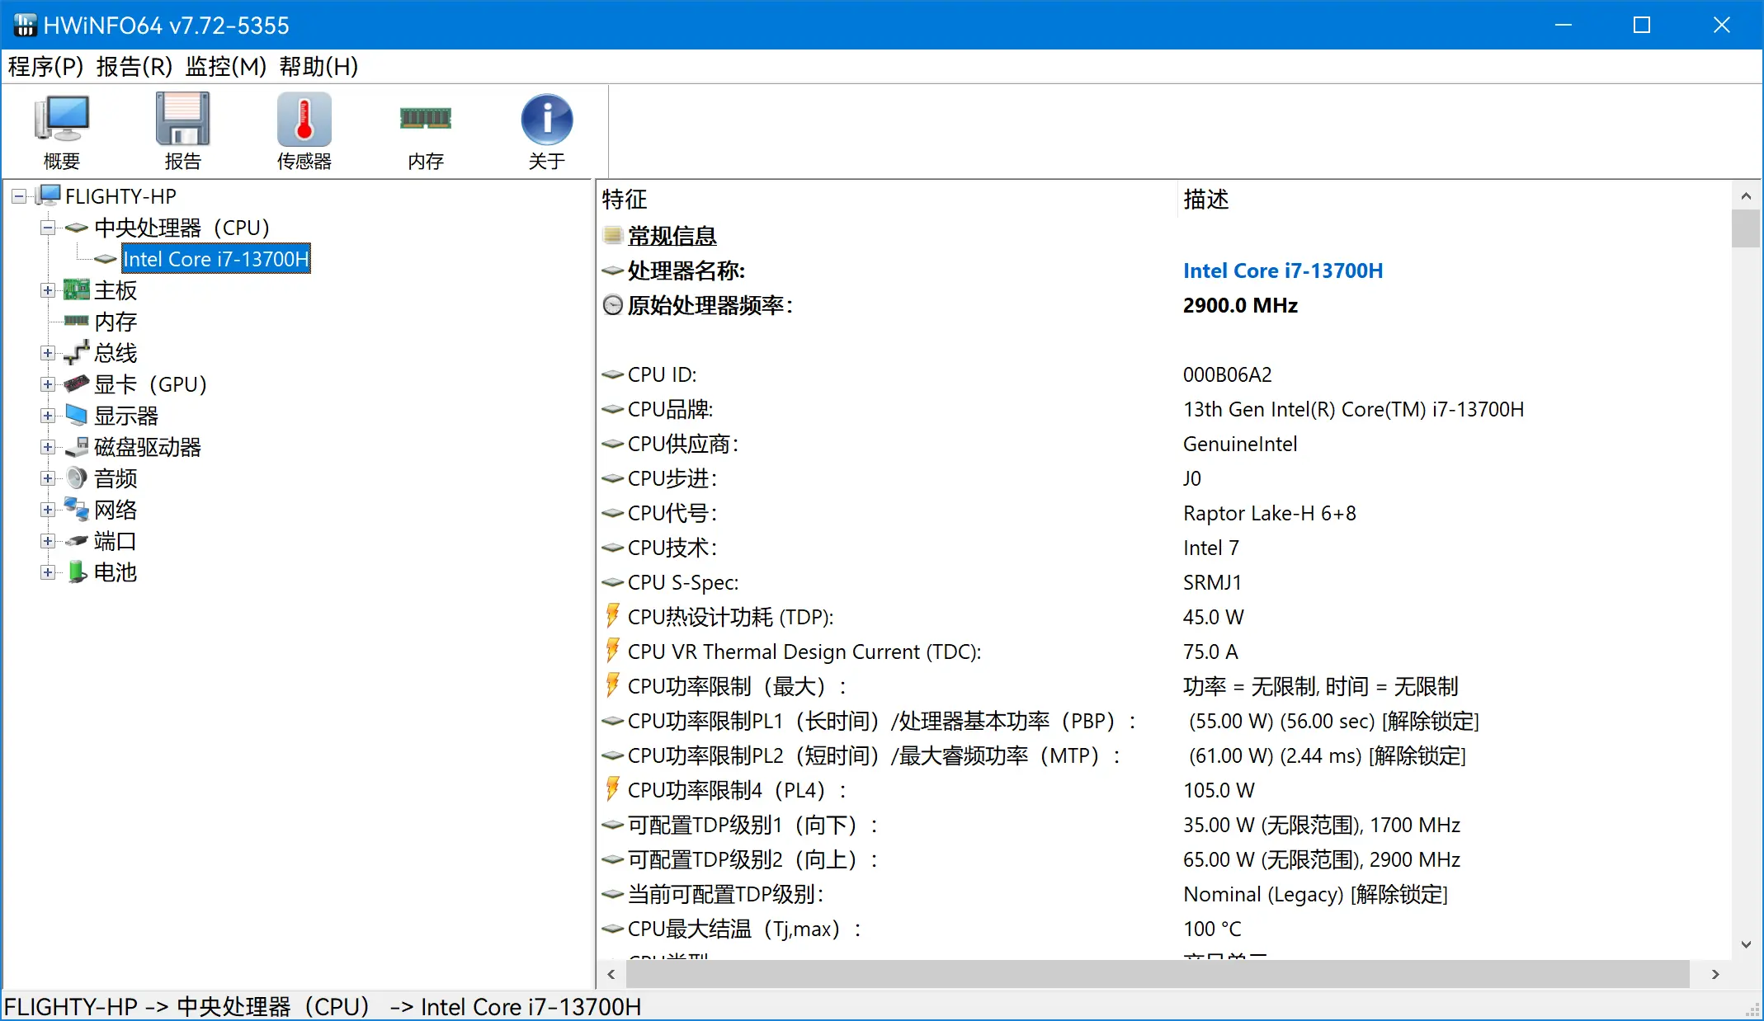This screenshot has width=1764, height=1021.
Task: Select the 显卡 (GPU) tree item label
Action: tap(150, 384)
